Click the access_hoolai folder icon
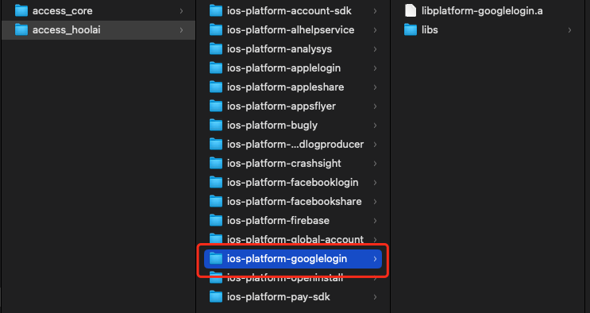Image resolution: width=590 pixels, height=313 pixels. tap(21, 29)
